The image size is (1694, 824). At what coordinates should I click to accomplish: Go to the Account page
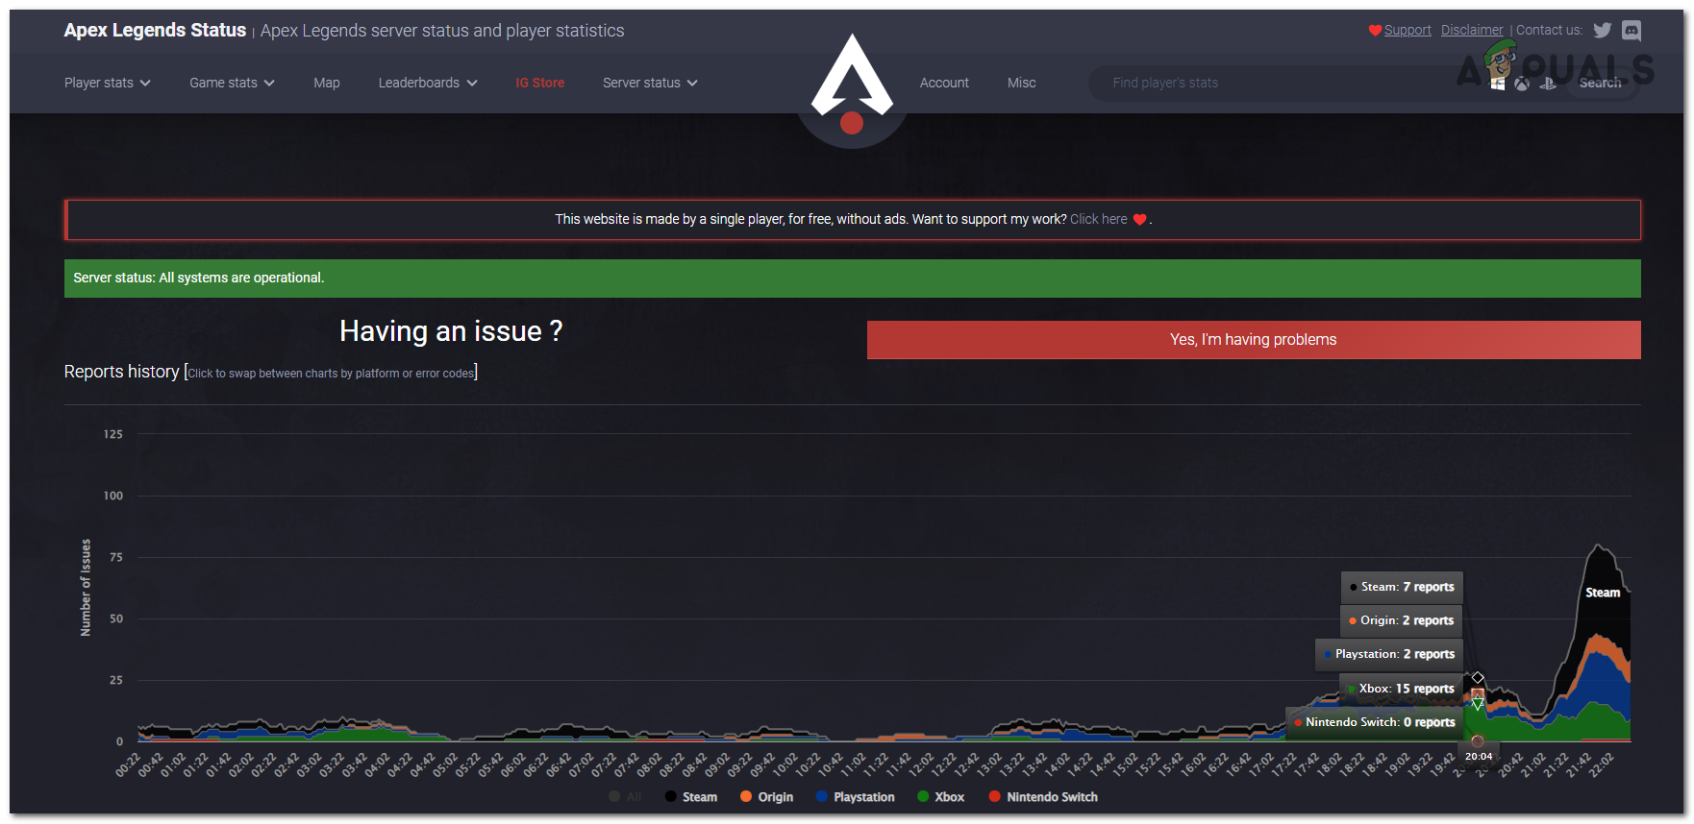[944, 83]
